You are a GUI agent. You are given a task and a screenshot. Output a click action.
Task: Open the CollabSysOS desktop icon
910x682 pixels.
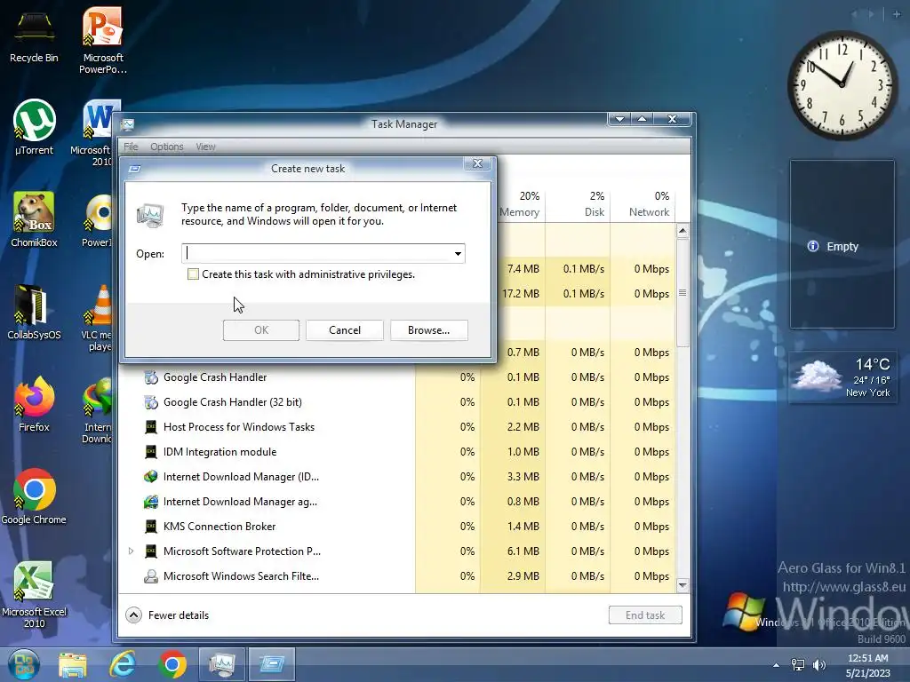click(34, 312)
